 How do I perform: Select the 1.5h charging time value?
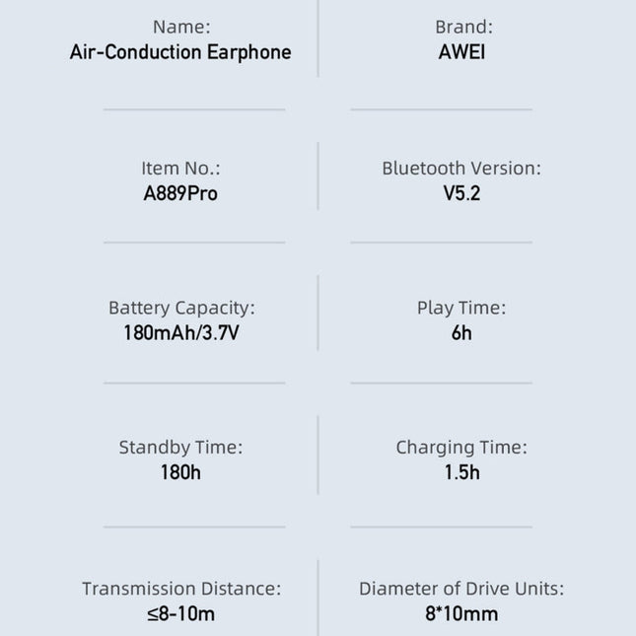pyautogui.click(x=461, y=473)
